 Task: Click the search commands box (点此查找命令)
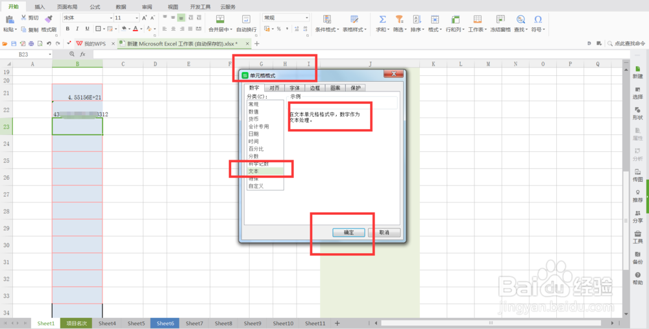[x=626, y=43]
